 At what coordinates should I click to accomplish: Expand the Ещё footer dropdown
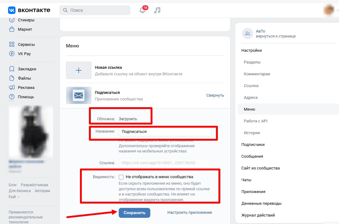tap(14, 196)
